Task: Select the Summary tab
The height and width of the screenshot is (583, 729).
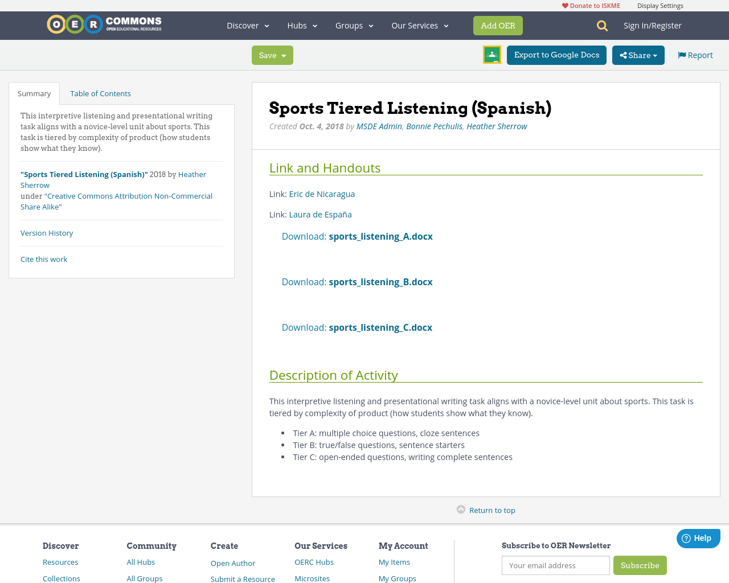Action: pyautogui.click(x=33, y=92)
